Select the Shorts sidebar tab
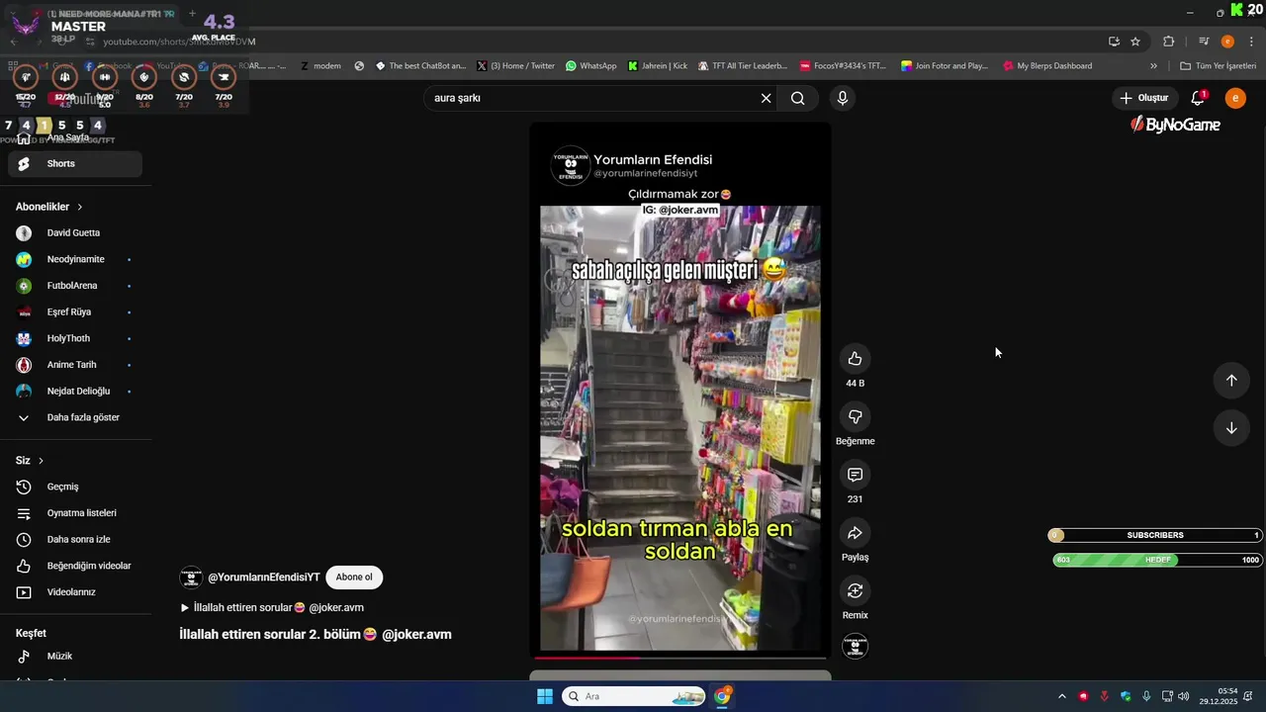Image resolution: width=1266 pixels, height=712 pixels. point(75,164)
